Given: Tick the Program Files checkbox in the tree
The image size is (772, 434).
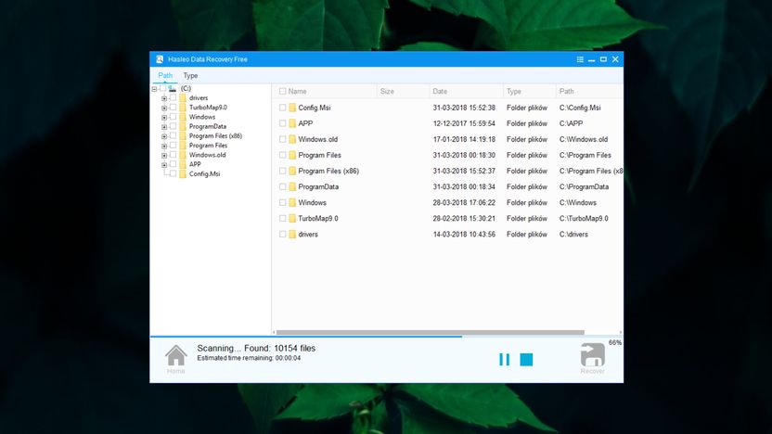Looking at the screenshot, I should (x=173, y=146).
